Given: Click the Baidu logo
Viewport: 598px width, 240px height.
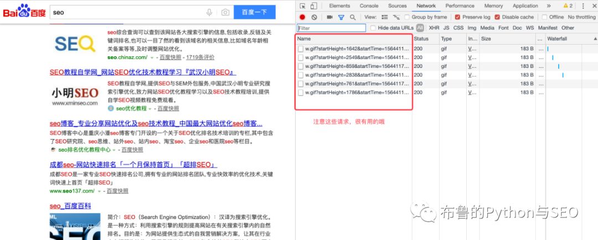Looking at the screenshot, I should [x=24, y=11].
